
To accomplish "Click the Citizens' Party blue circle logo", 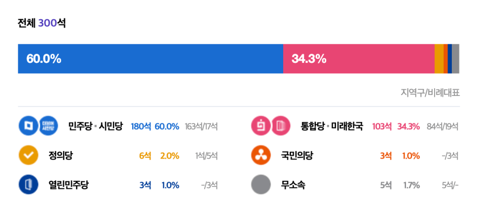I will [x=48, y=126].
